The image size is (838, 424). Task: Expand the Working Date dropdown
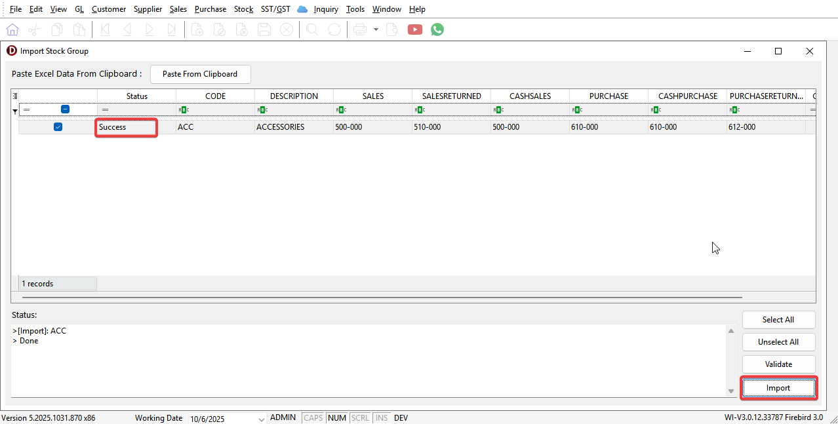[262, 419]
